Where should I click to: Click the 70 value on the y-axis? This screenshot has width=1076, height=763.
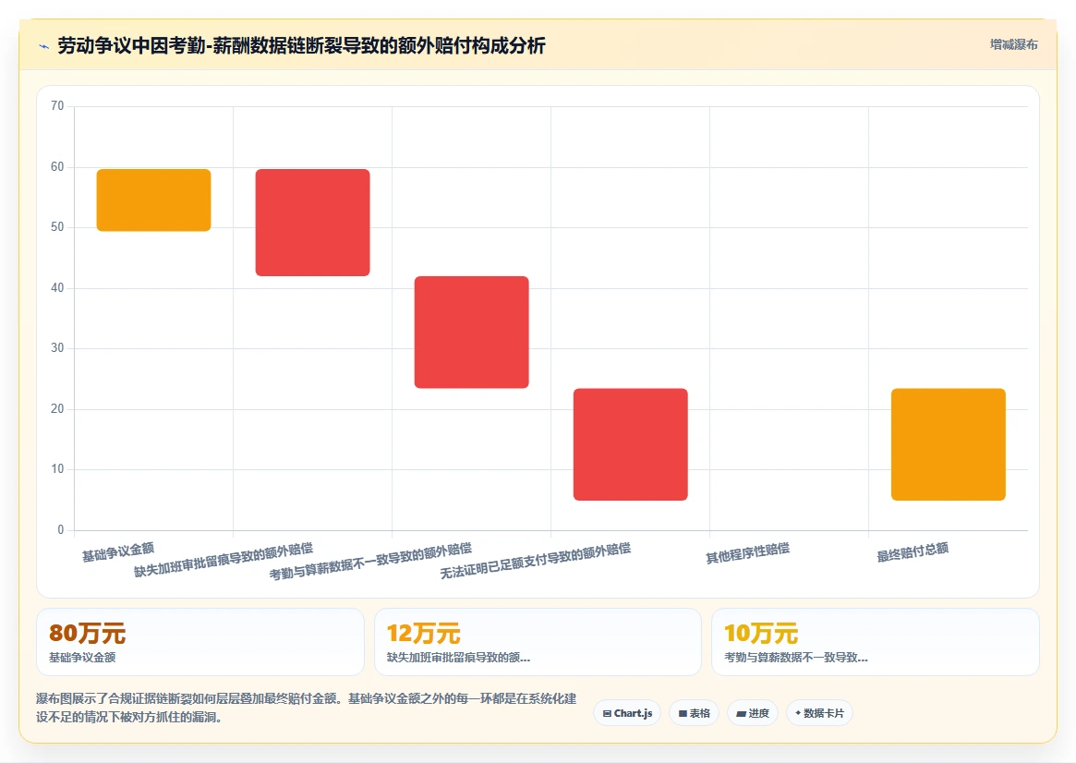pos(57,105)
